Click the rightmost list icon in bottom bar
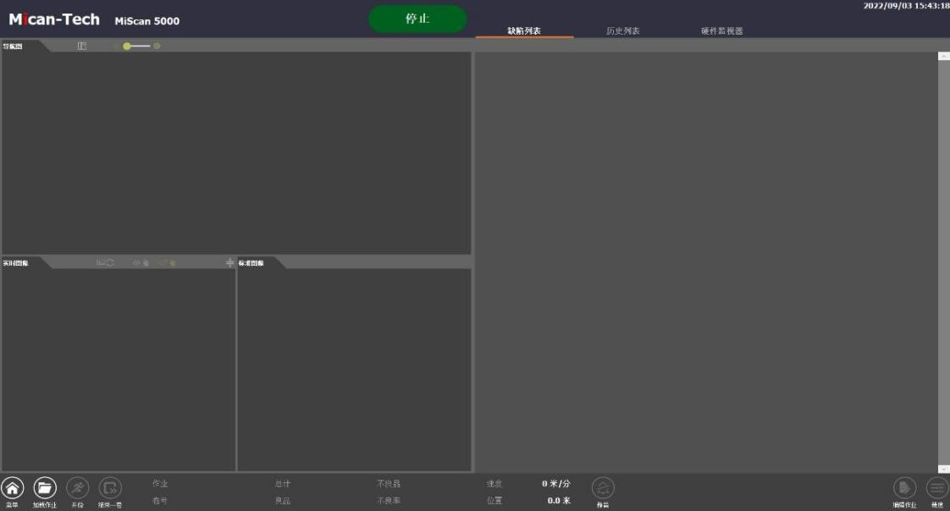950x511 pixels. point(936,487)
